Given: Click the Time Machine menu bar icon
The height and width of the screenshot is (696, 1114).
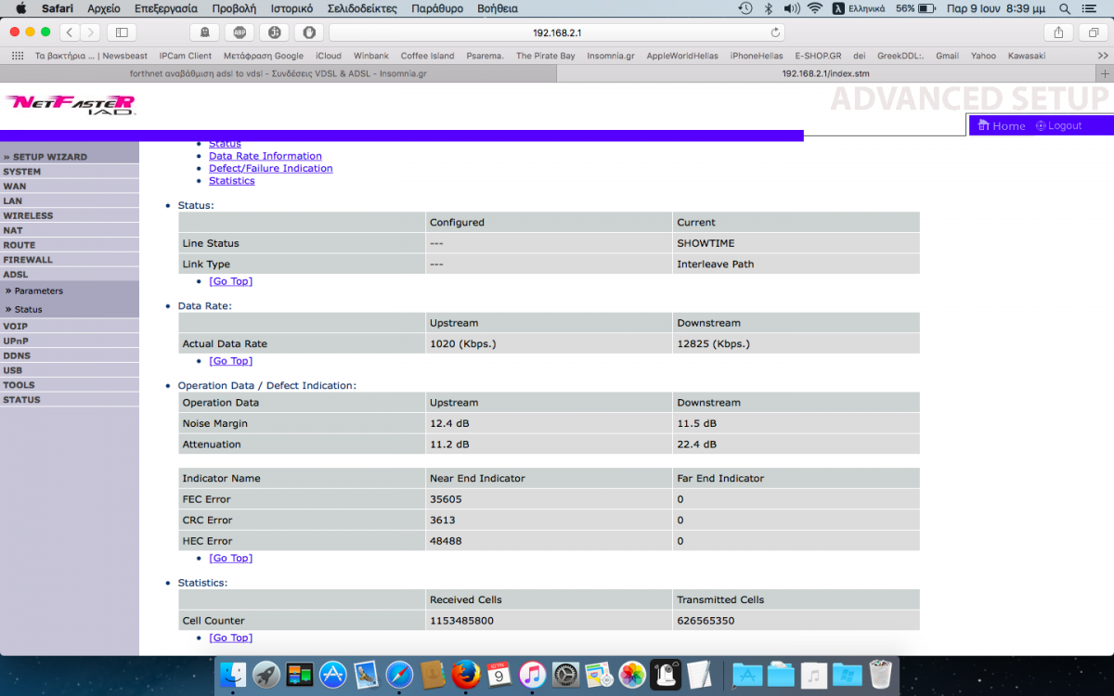Looking at the screenshot, I should click(x=745, y=8).
